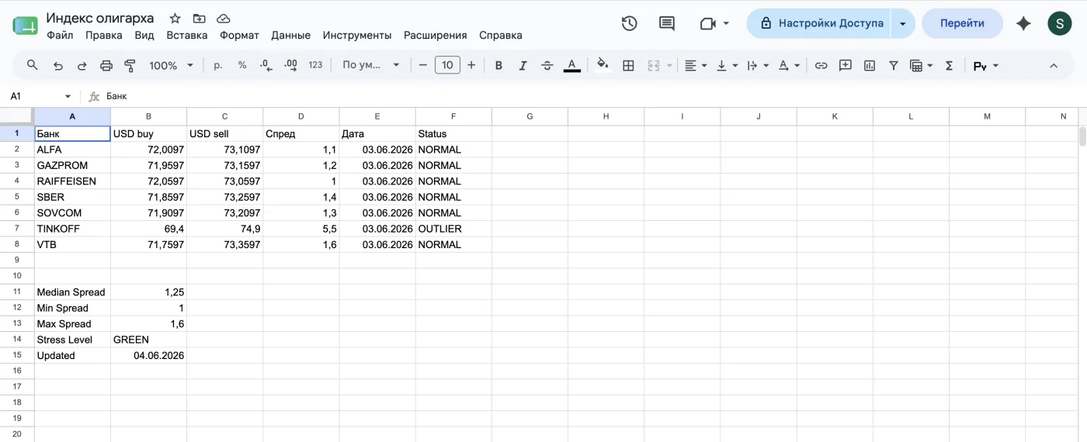The width and height of the screenshot is (1087, 442).
Task: Show all comments panel
Action: (667, 23)
